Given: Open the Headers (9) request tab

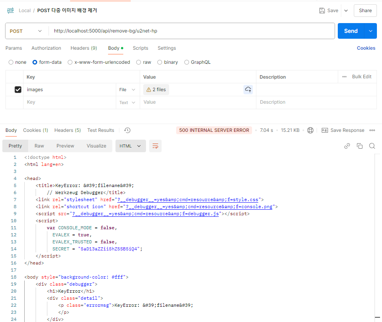Looking at the screenshot, I should click(84, 48).
